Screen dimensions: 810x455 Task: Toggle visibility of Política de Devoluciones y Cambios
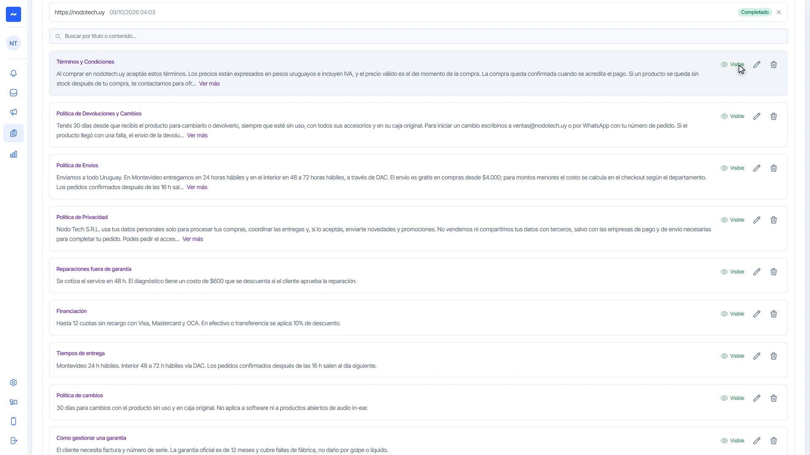pyautogui.click(x=733, y=116)
